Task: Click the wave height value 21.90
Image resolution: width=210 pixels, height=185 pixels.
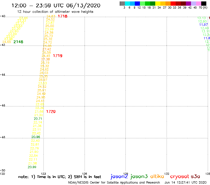Action: coord(34,152)
